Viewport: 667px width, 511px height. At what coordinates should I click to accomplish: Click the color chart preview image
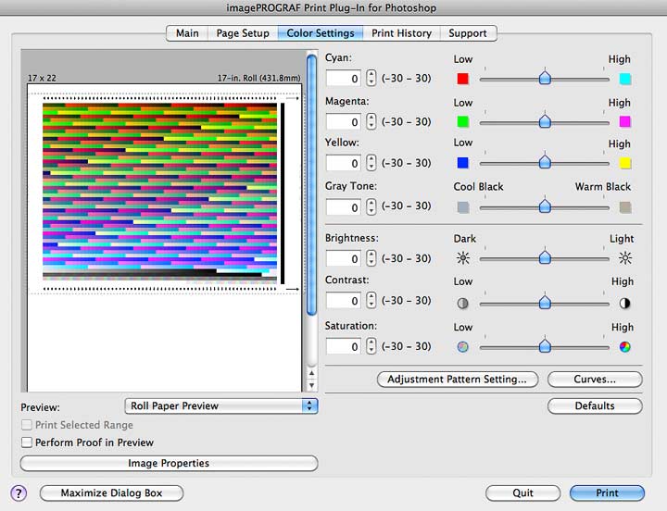[x=160, y=191]
